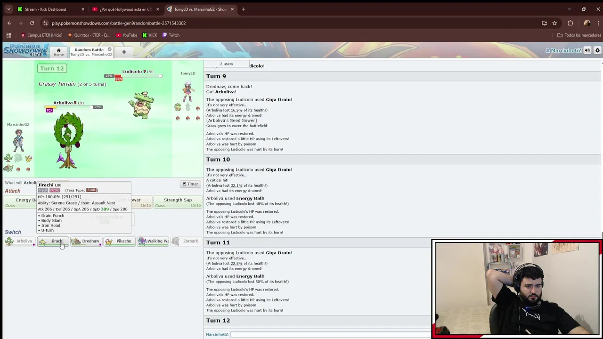Click the Turn 9 log heading

click(x=216, y=76)
